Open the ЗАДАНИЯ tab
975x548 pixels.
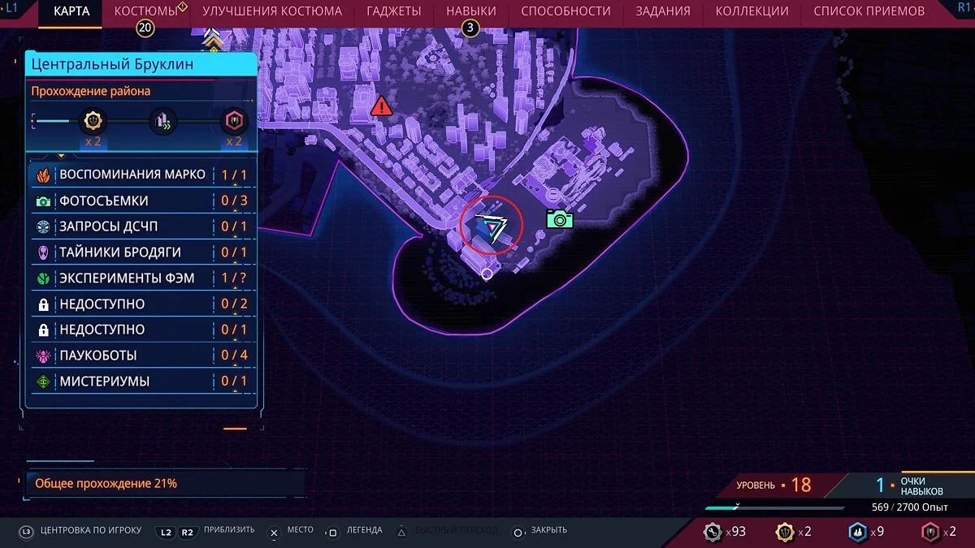[x=663, y=11]
